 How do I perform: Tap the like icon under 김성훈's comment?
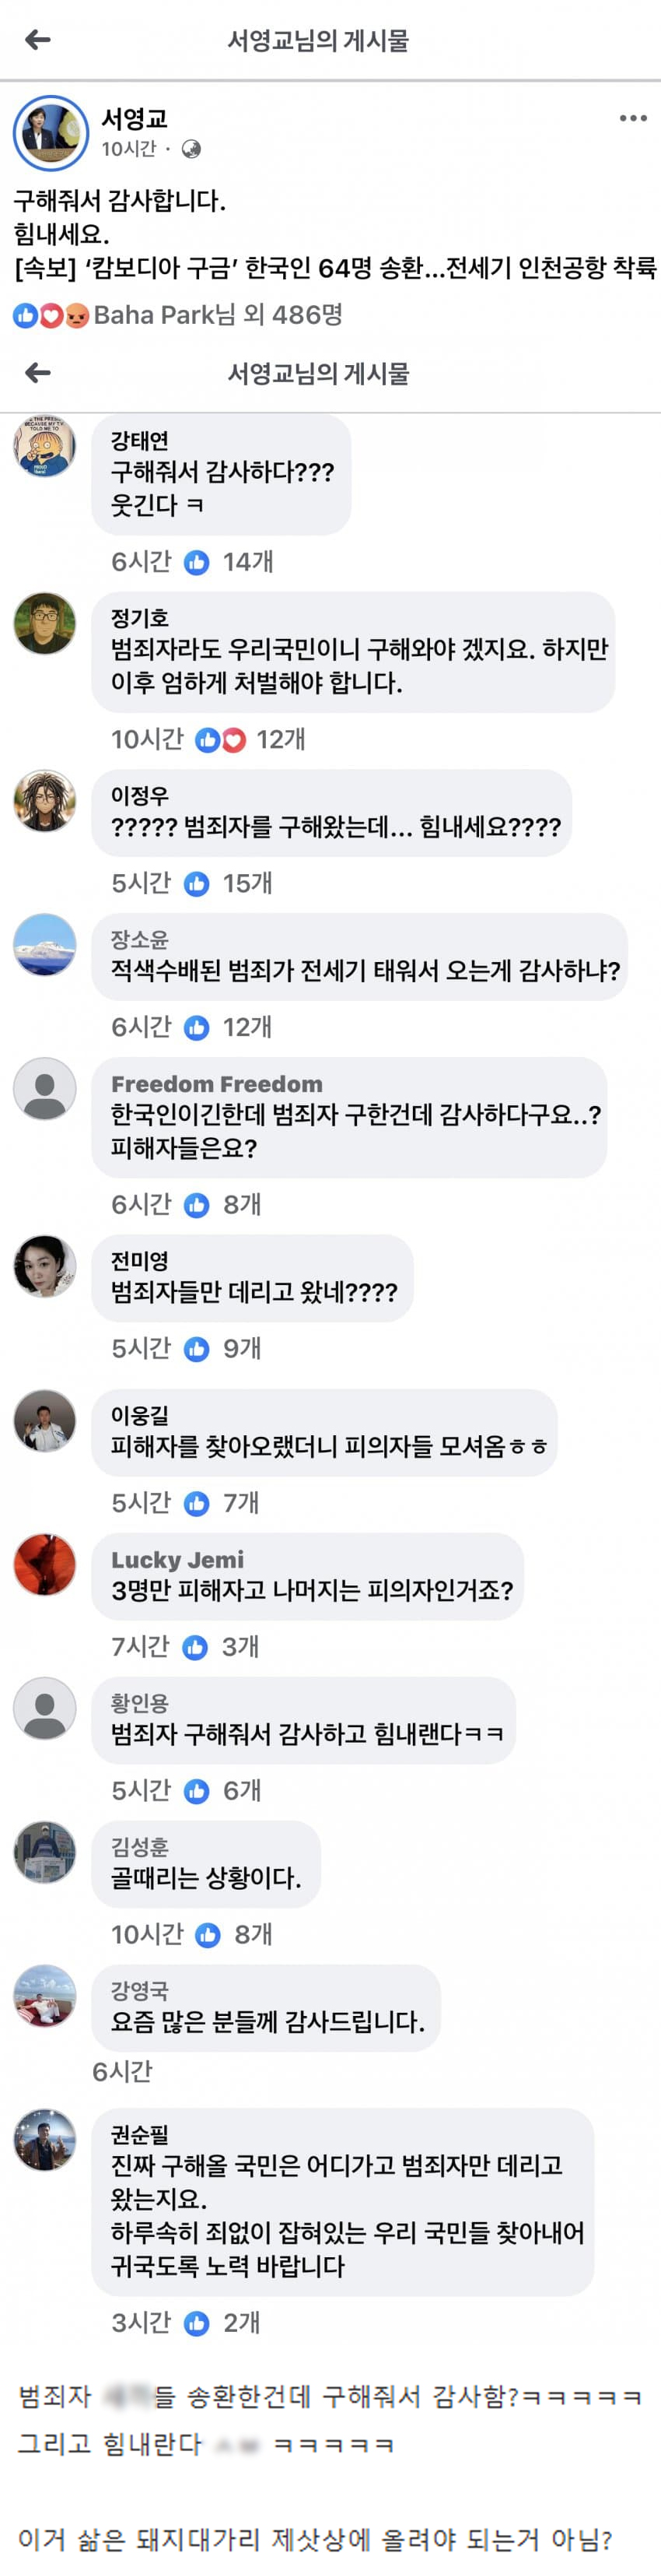point(208,1934)
